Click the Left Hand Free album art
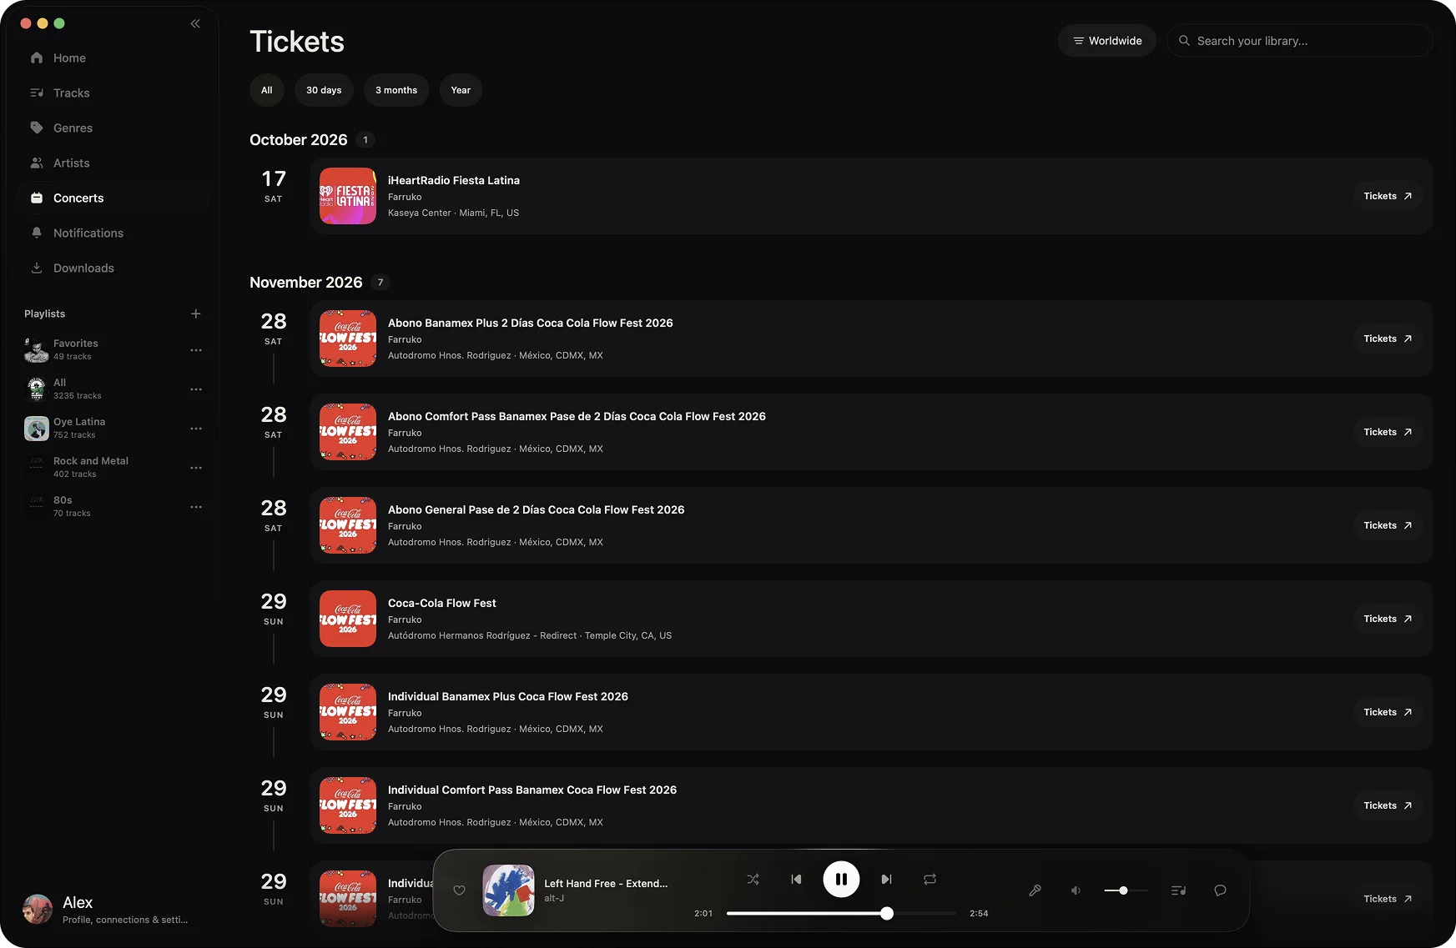This screenshot has width=1456, height=948. coord(509,890)
